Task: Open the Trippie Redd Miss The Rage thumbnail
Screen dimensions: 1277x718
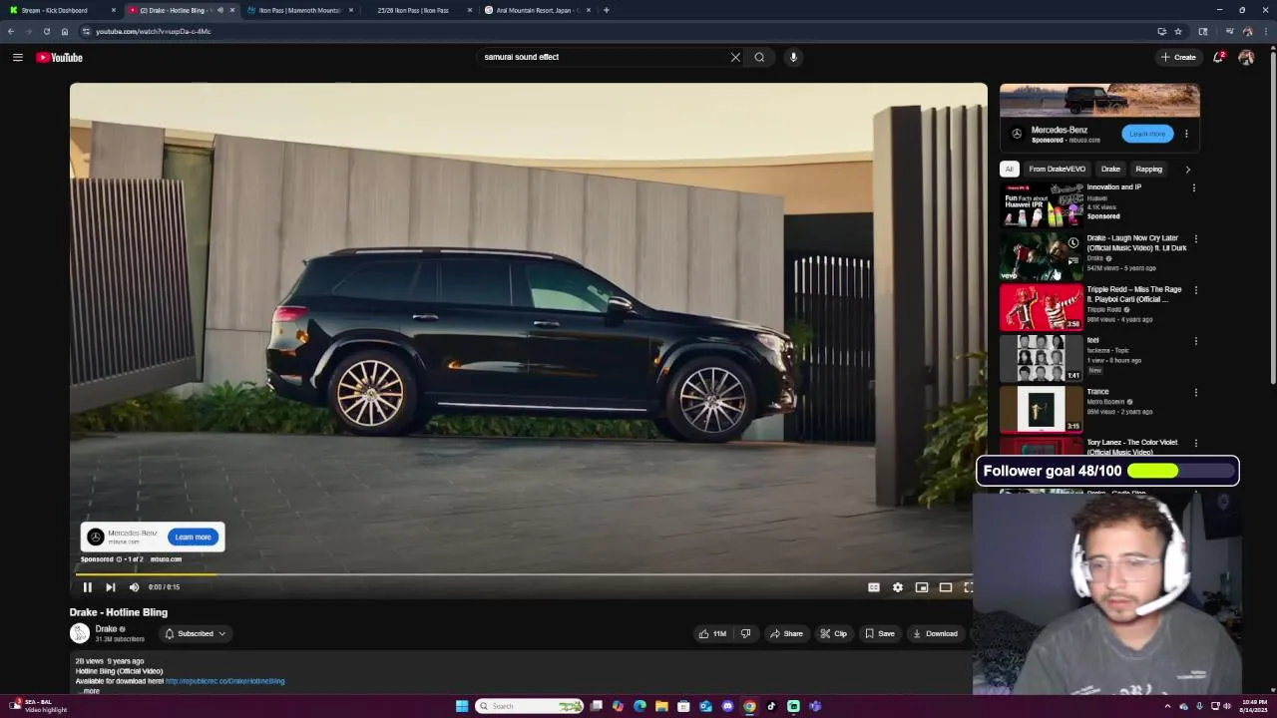Action: (1041, 307)
